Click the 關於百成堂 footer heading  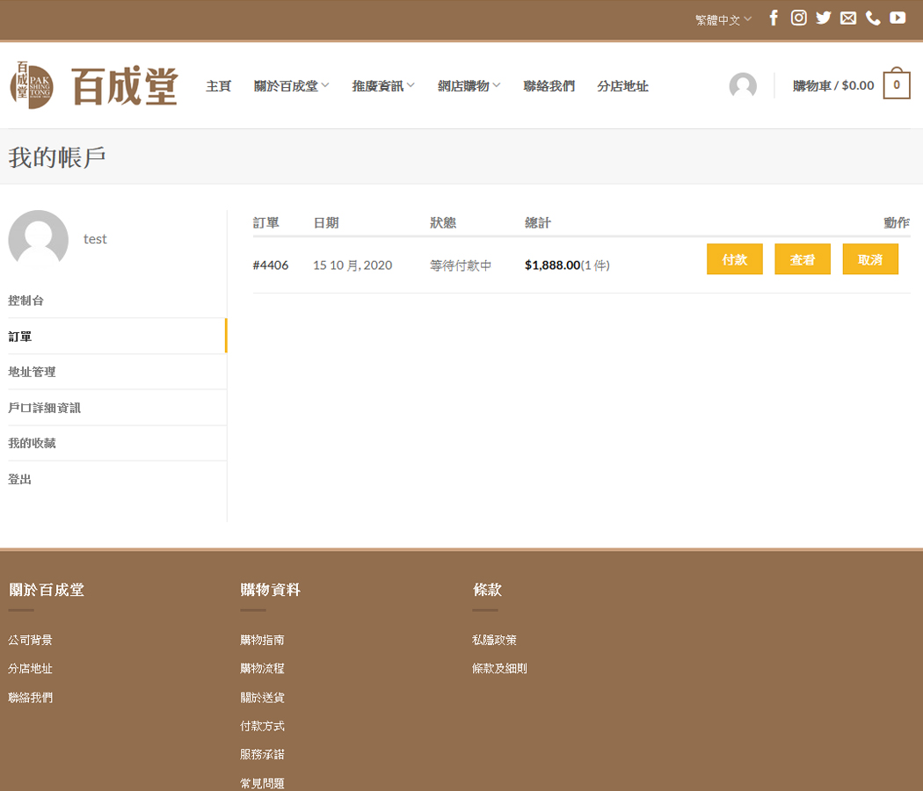(47, 590)
